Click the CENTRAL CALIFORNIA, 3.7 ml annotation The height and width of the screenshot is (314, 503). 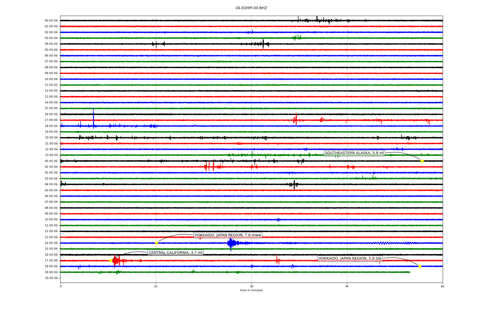(175, 253)
